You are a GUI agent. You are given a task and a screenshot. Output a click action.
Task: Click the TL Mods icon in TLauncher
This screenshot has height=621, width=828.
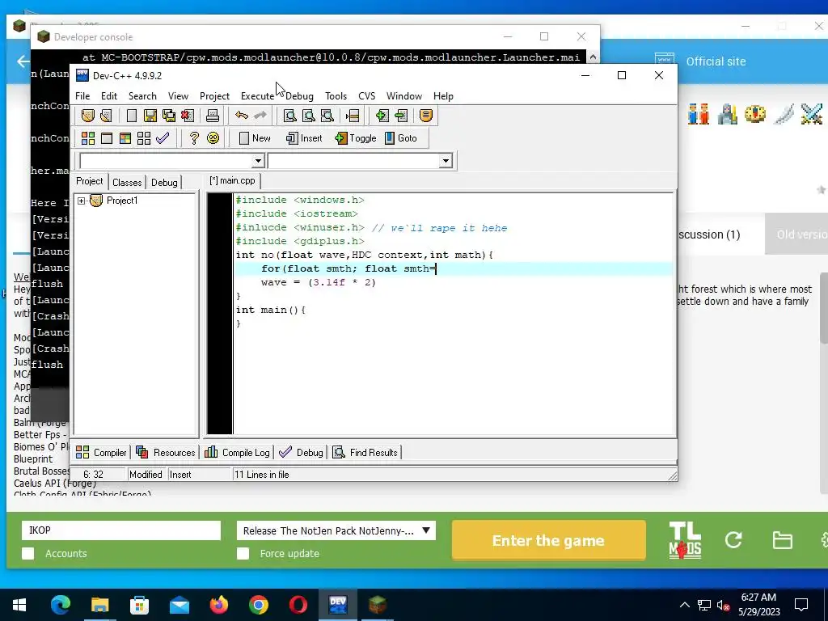(x=685, y=540)
